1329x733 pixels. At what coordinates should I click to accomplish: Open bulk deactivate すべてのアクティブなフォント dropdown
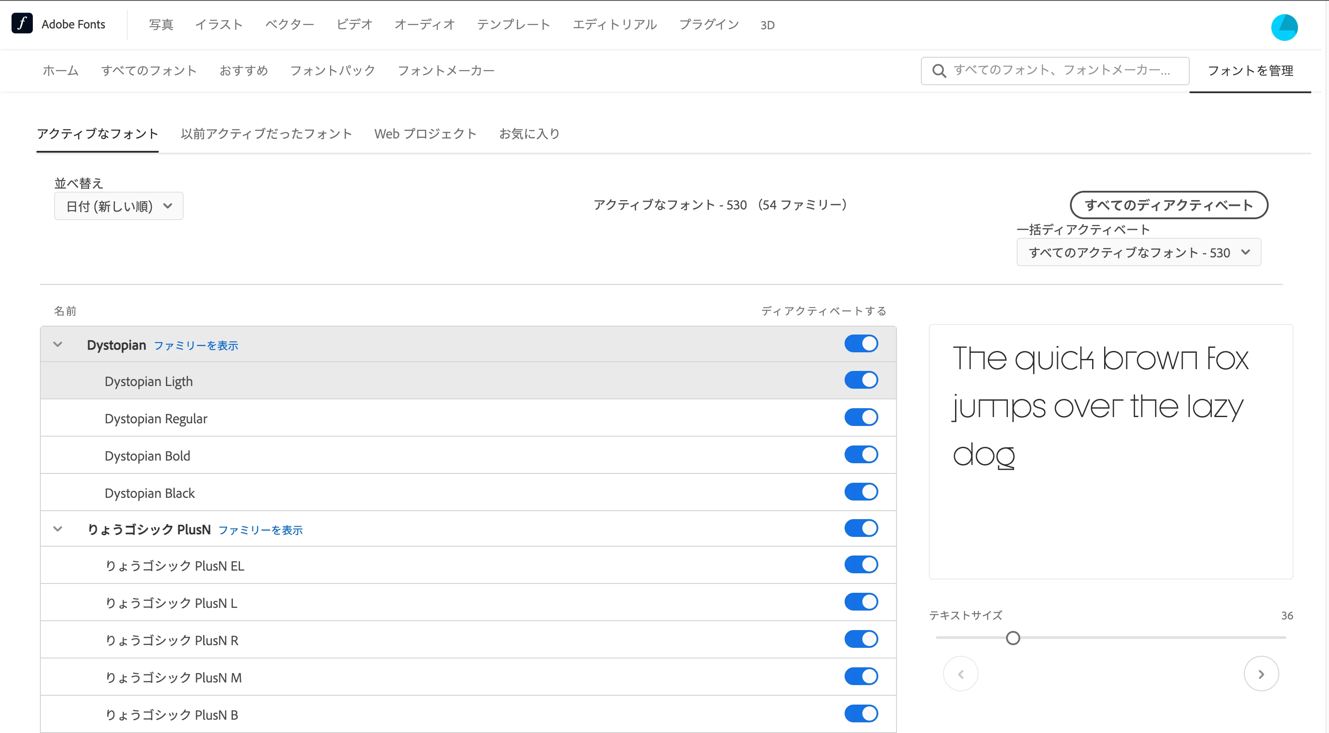tap(1138, 252)
